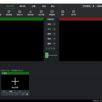The width and height of the screenshot is (102, 102).
Task: Toggle overlay 1 in transition panel
Action: click(47, 48)
